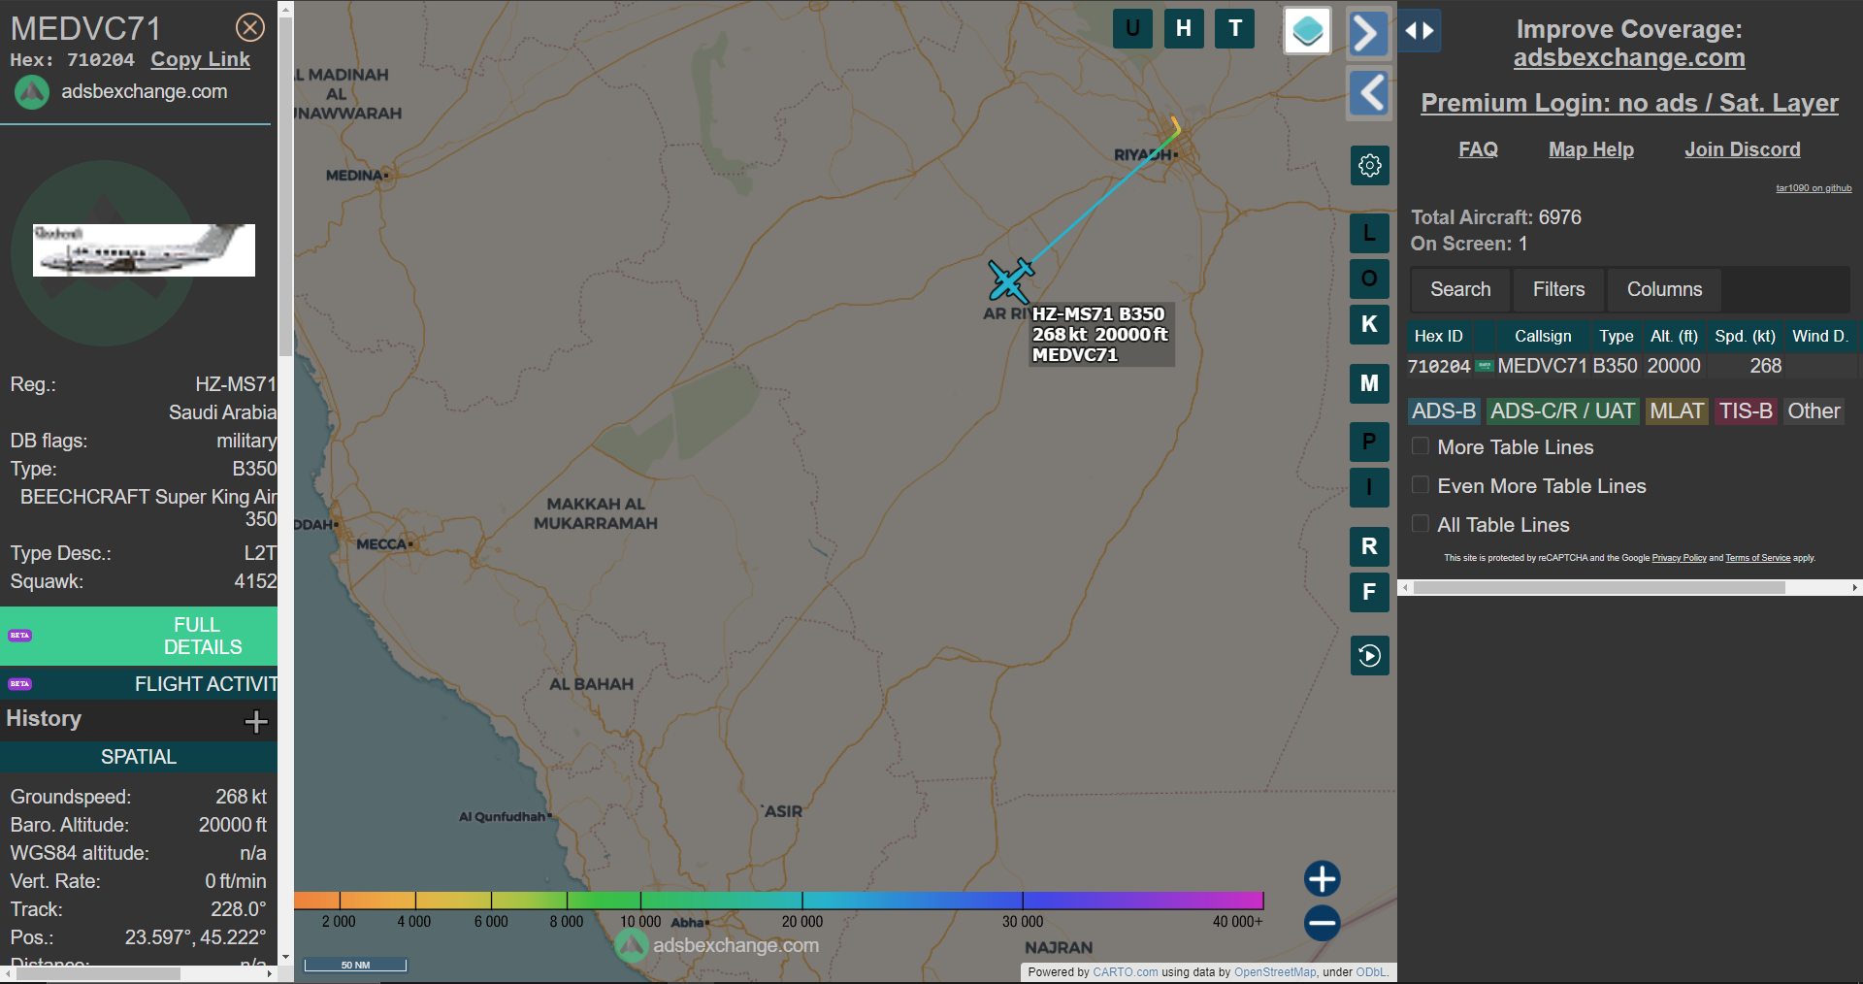Zoom out the map with minus button
The image size is (1863, 984).
pyautogui.click(x=1322, y=923)
